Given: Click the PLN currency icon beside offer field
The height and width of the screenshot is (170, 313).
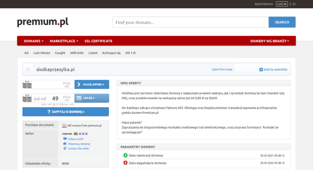Looking at the screenshot, I should pyautogui.click(x=27, y=84).
